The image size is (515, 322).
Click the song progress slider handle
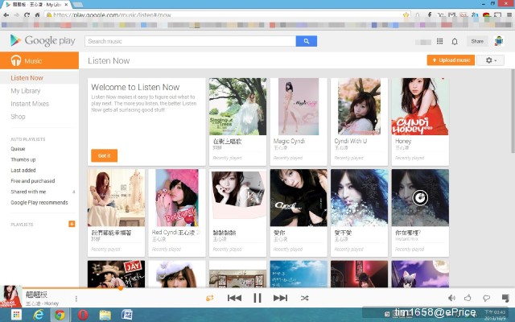click(121, 288)
